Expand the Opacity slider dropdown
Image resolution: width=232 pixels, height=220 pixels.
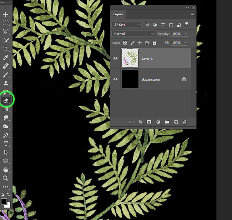pyautogui.click(x=186, y=34)
